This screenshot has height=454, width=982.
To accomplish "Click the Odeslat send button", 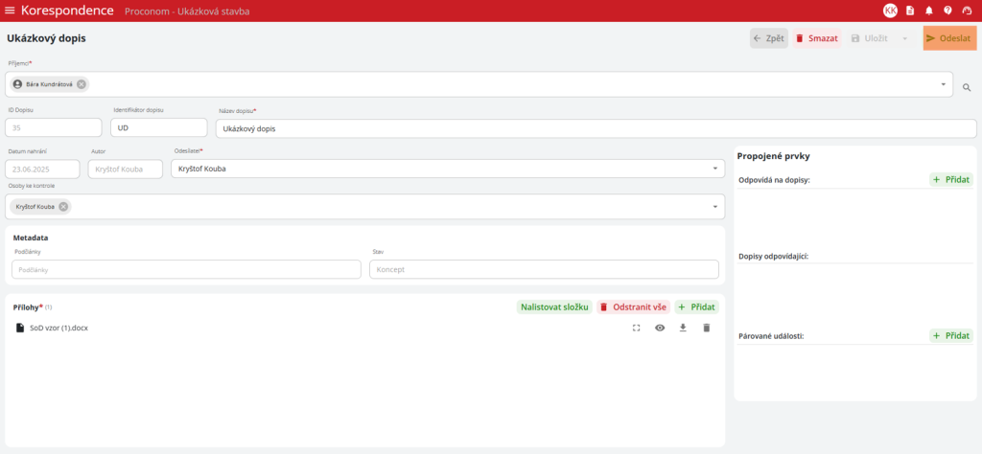I will coord(949,38).
